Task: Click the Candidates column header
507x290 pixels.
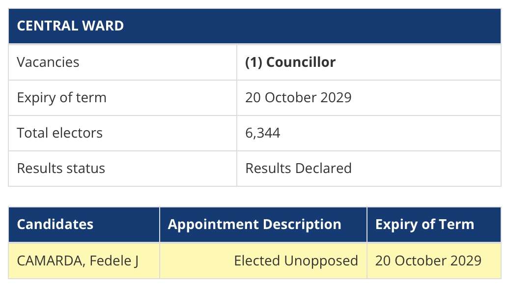Action: (x=55, y=225)
